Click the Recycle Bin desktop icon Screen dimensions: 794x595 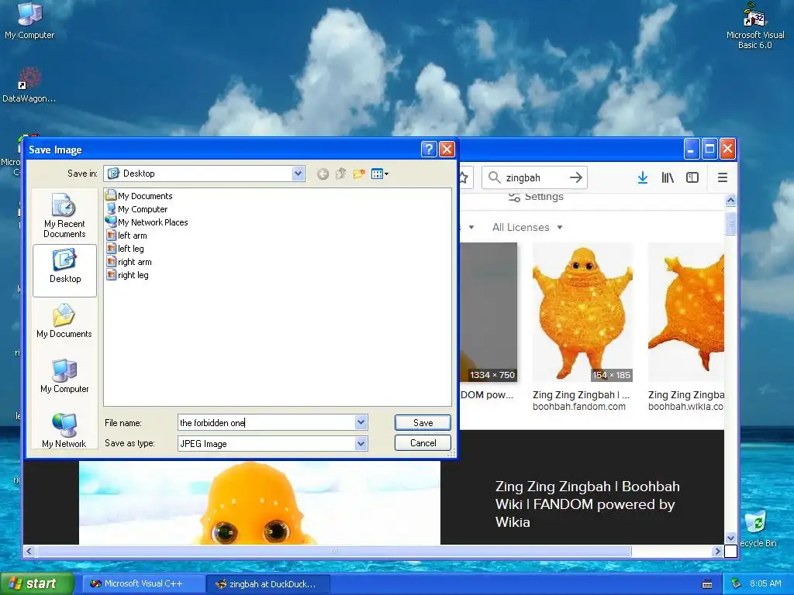[757, 529]
